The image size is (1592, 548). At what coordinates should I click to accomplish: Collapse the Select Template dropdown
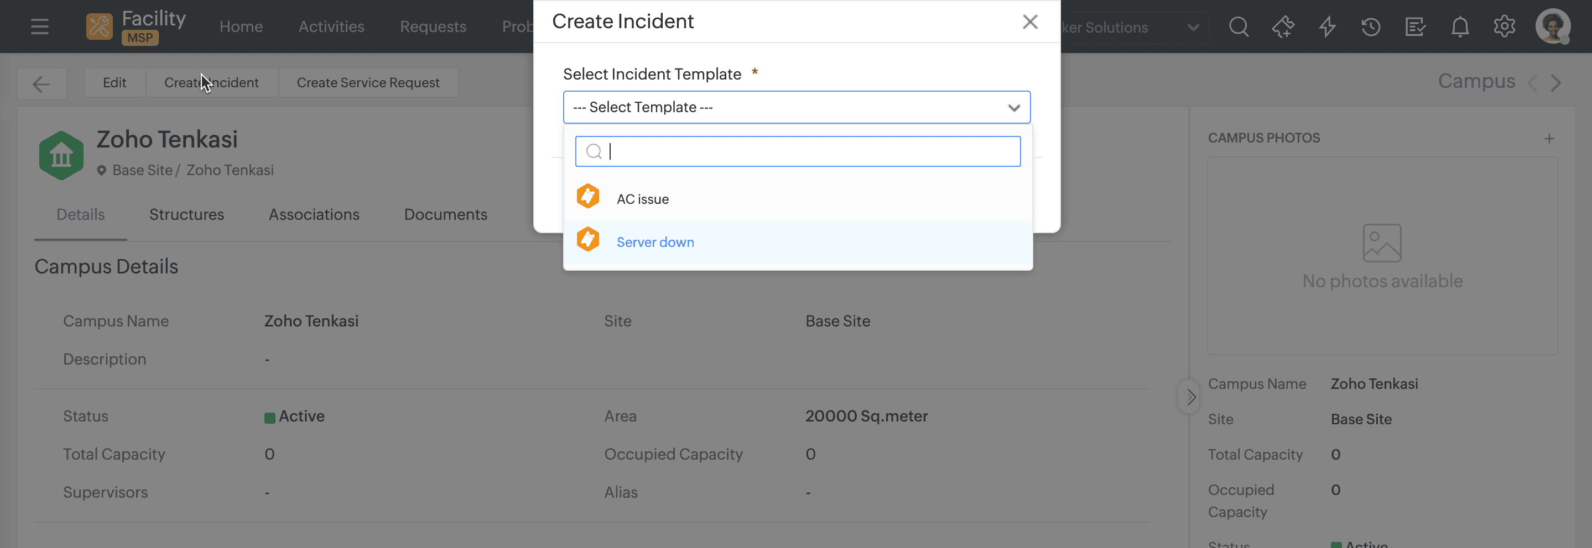click(1013, 107)
